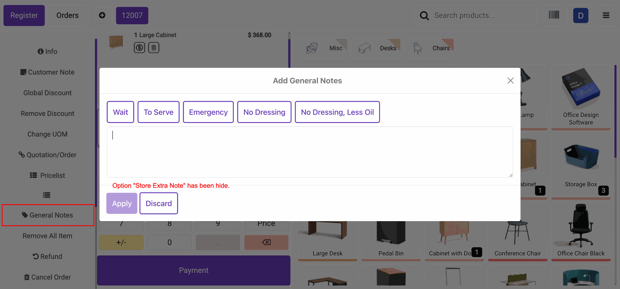
Task: Click the plus icon to add new order
Action: [102, 15]
